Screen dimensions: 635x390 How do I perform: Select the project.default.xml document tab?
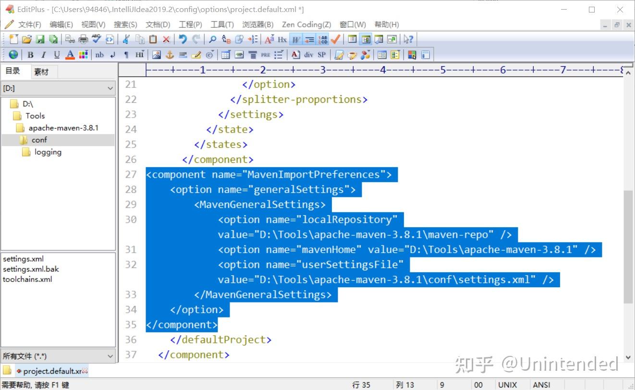(x=52, y=371)
